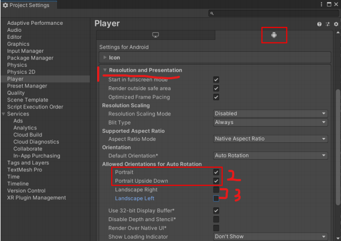Screen dimensions: 341x241
Task: Open Show Loading Indicator dropdown
Action: [270, 237]
